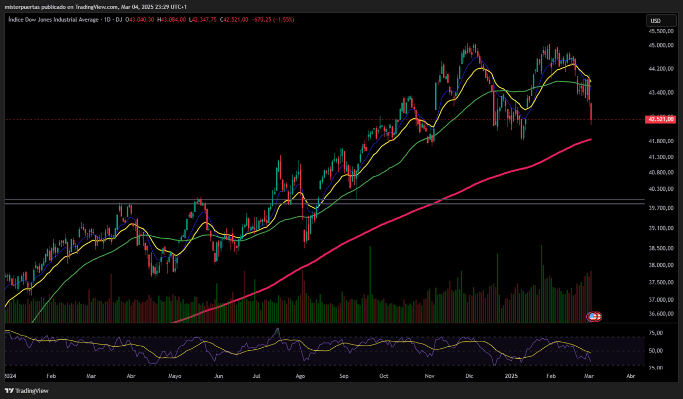Click the 40.800,00 price axis label

click(661, 173)
